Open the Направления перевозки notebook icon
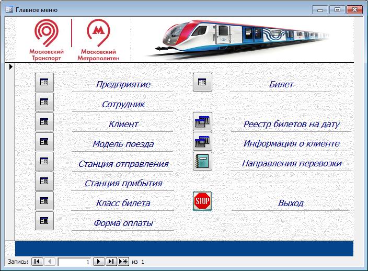The width and height of the screenshot is (368, 271). (202, 161)
